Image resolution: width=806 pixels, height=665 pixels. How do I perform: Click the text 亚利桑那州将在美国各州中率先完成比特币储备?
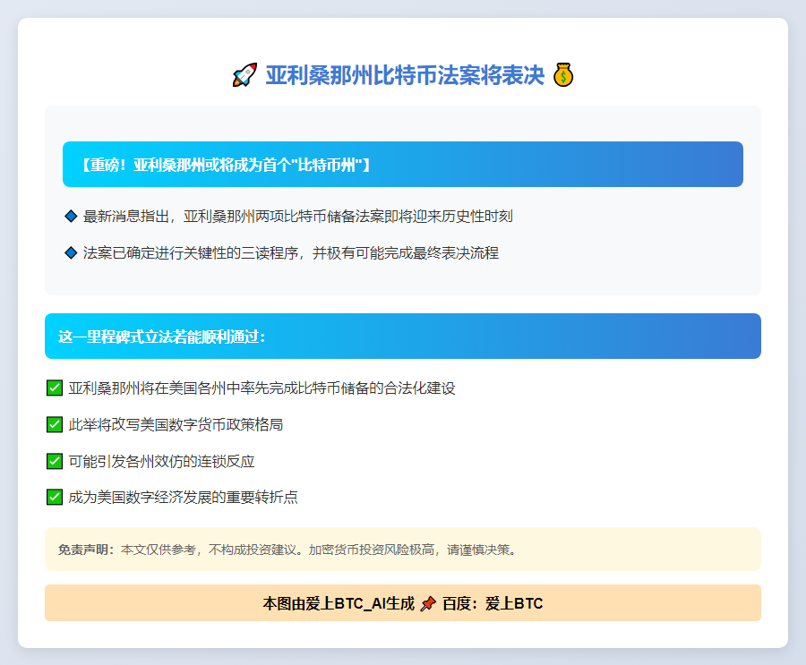point(262,388)
